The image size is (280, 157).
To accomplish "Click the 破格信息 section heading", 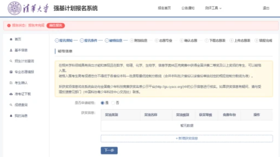I will (x=65, y=51).
